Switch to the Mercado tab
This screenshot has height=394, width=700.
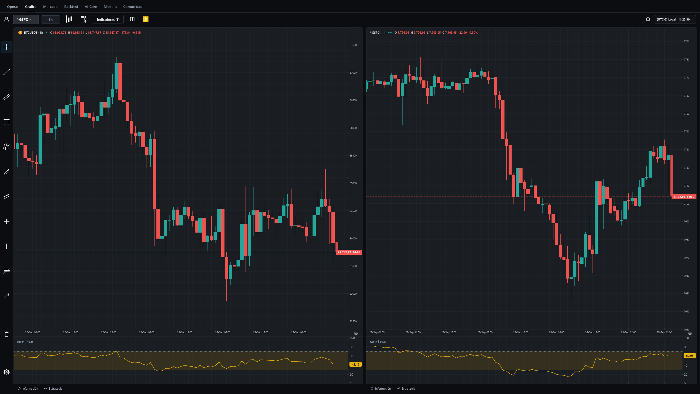50,7
